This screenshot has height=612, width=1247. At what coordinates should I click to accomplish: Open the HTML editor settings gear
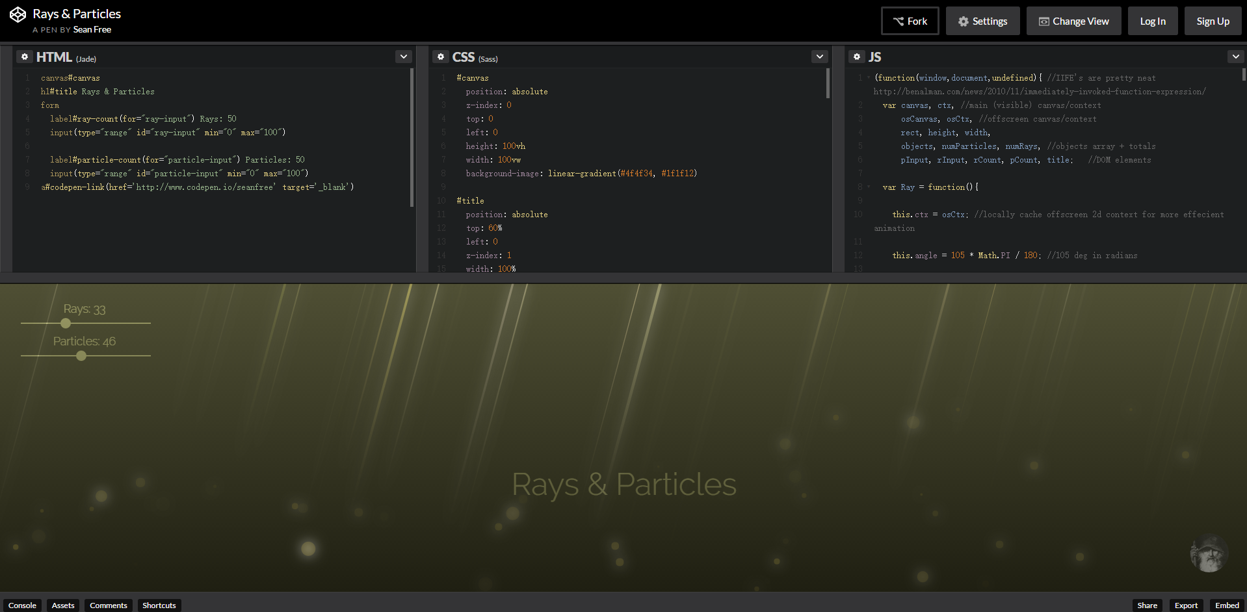coord(25,57)
